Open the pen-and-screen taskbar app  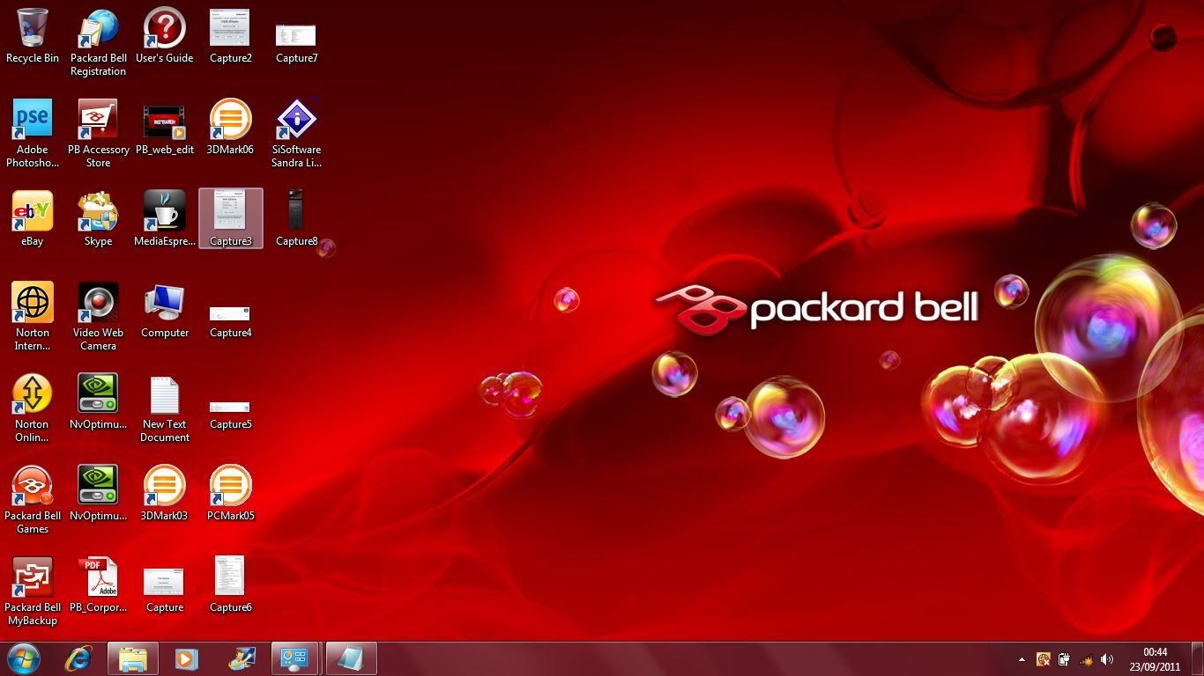(241, 658)
